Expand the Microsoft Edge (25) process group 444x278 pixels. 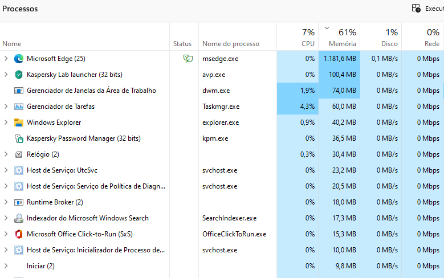click(x=6, y=59)
